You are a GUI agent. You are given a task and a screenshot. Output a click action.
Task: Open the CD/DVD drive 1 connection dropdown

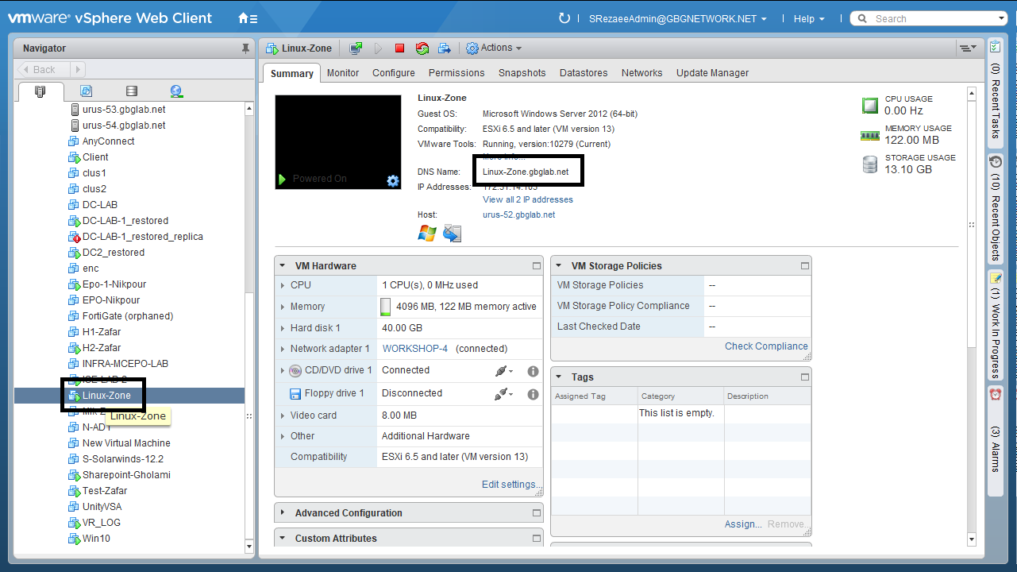[503, 371]
